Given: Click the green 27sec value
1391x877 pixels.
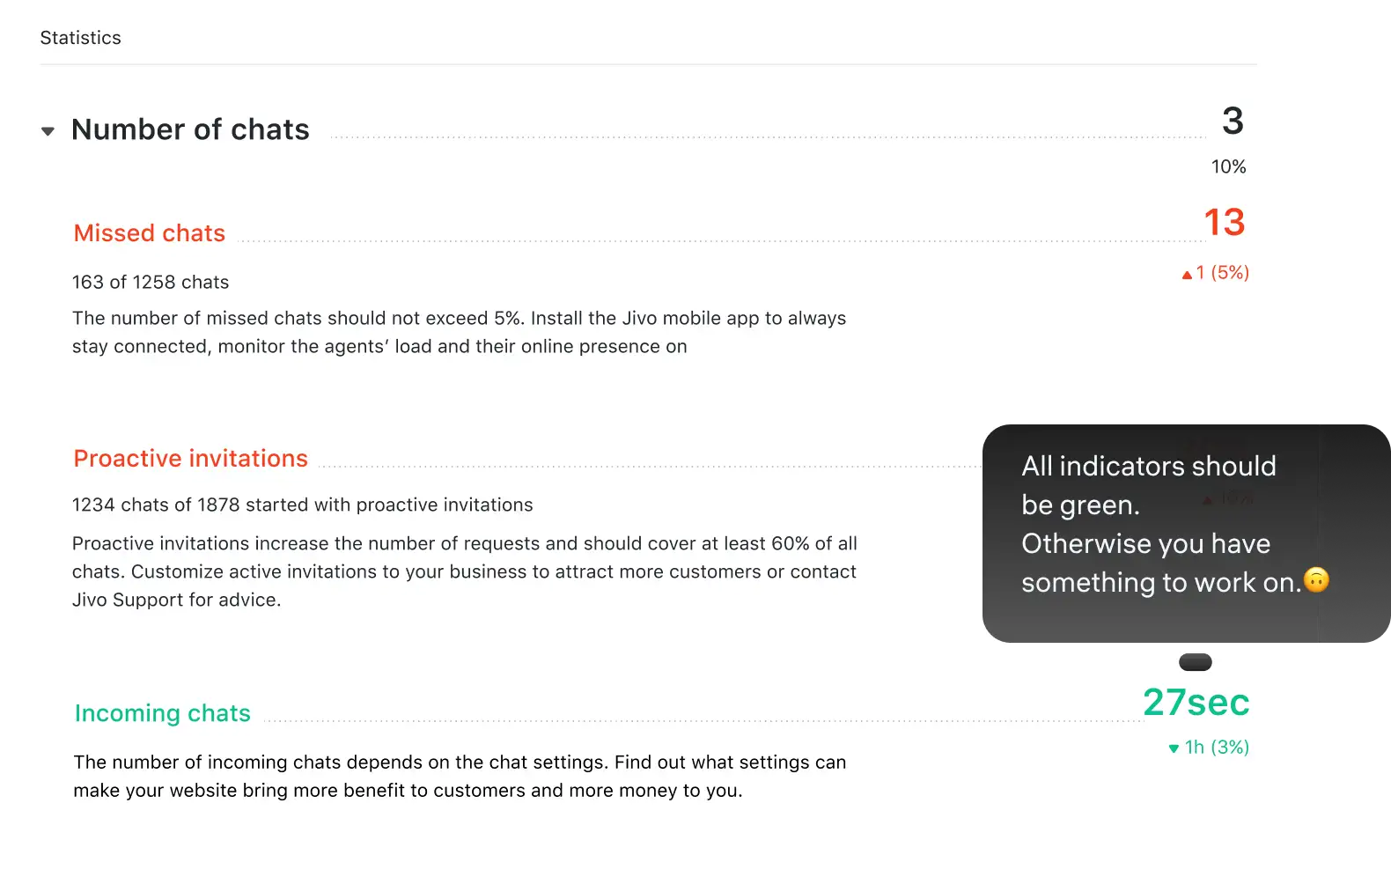Looking at the screenshot, I should coord(1196,703).
